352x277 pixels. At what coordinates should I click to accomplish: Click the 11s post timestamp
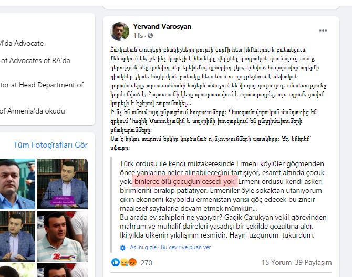(138, 36)
